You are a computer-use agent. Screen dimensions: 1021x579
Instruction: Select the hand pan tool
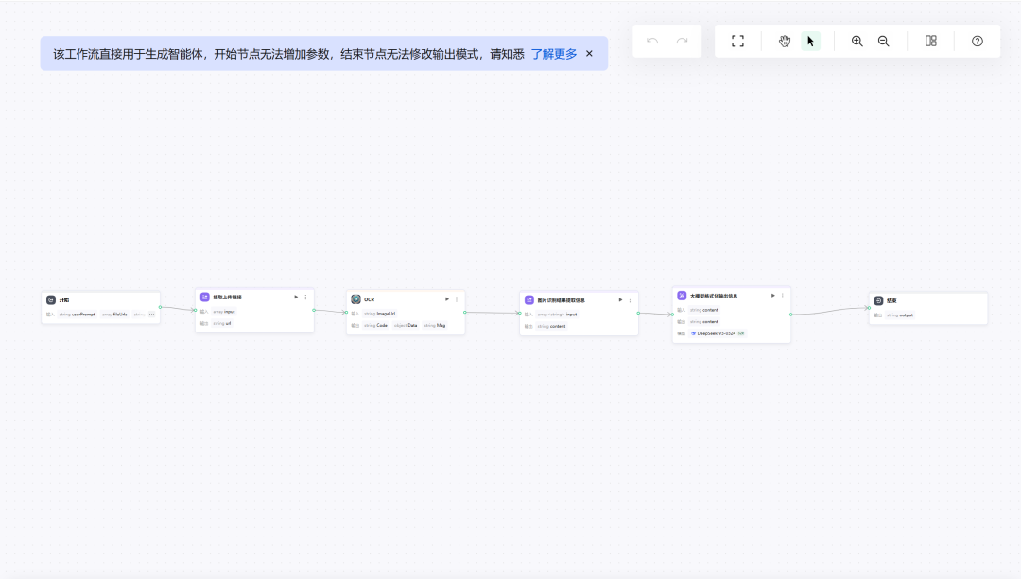(x=785, y=41)
